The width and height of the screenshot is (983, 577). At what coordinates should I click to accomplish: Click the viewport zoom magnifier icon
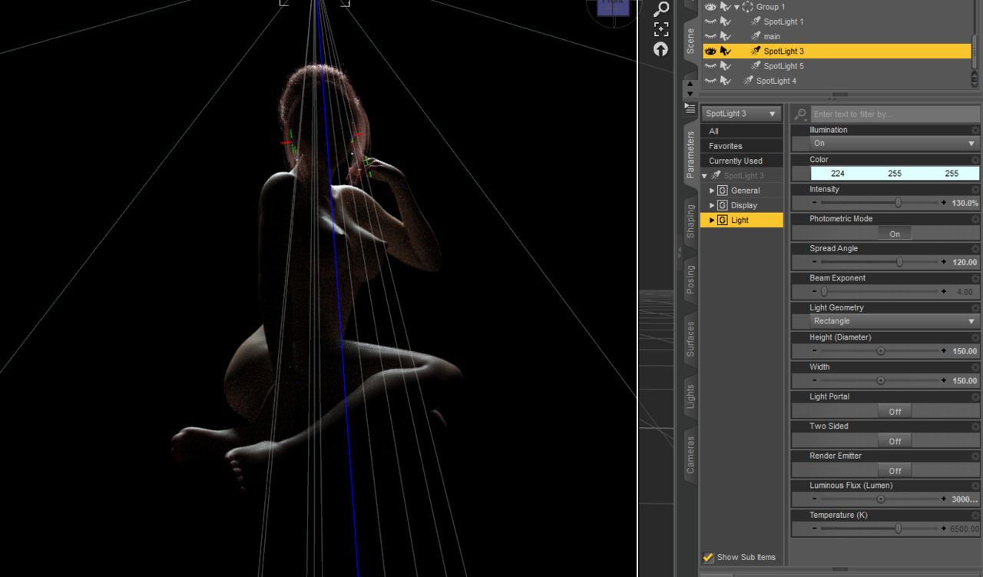(660, 8)
